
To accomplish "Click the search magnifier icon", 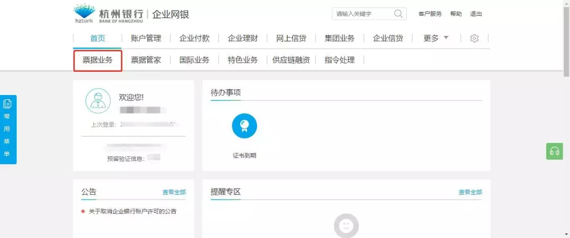I will (398, 14).
